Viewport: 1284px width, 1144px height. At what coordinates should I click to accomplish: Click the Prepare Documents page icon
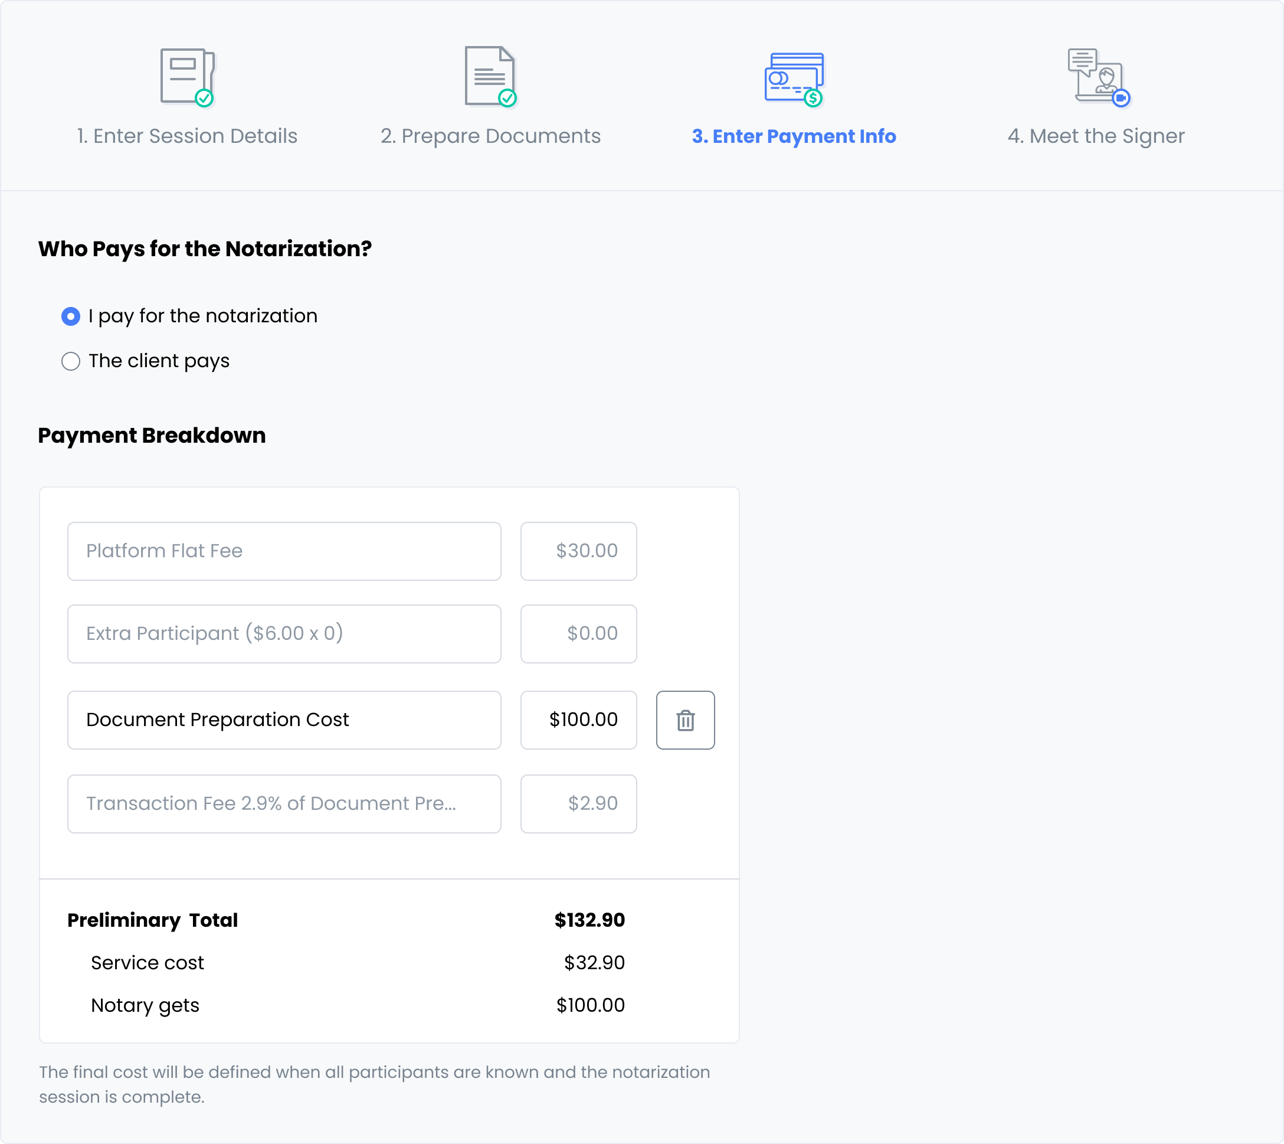click(x=490, y=77)
